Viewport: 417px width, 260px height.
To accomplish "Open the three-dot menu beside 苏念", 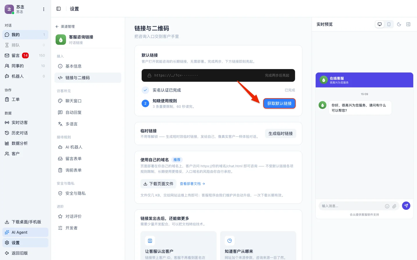I will click(x=44, y=9).
